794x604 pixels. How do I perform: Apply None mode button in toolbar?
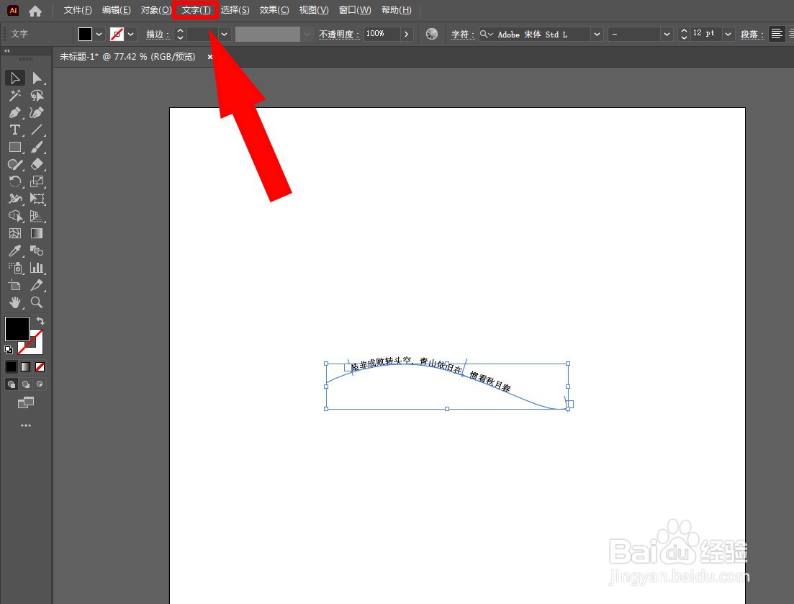tap(40, 366)
